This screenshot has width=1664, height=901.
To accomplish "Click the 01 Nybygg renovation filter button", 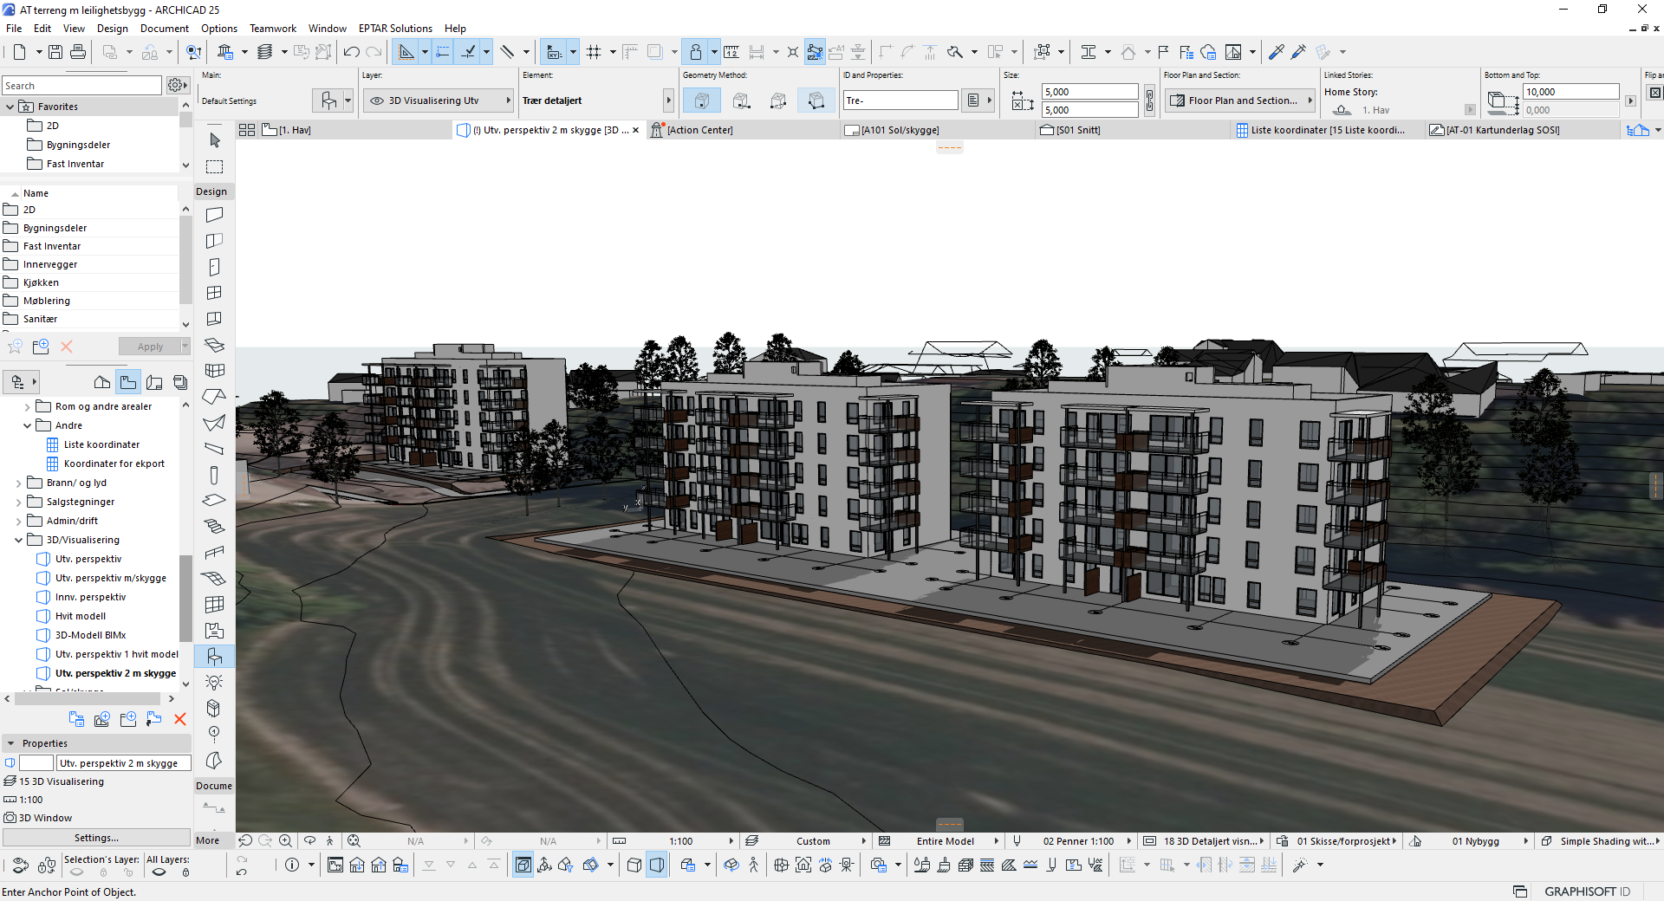I will click(x=1475, y=840).
